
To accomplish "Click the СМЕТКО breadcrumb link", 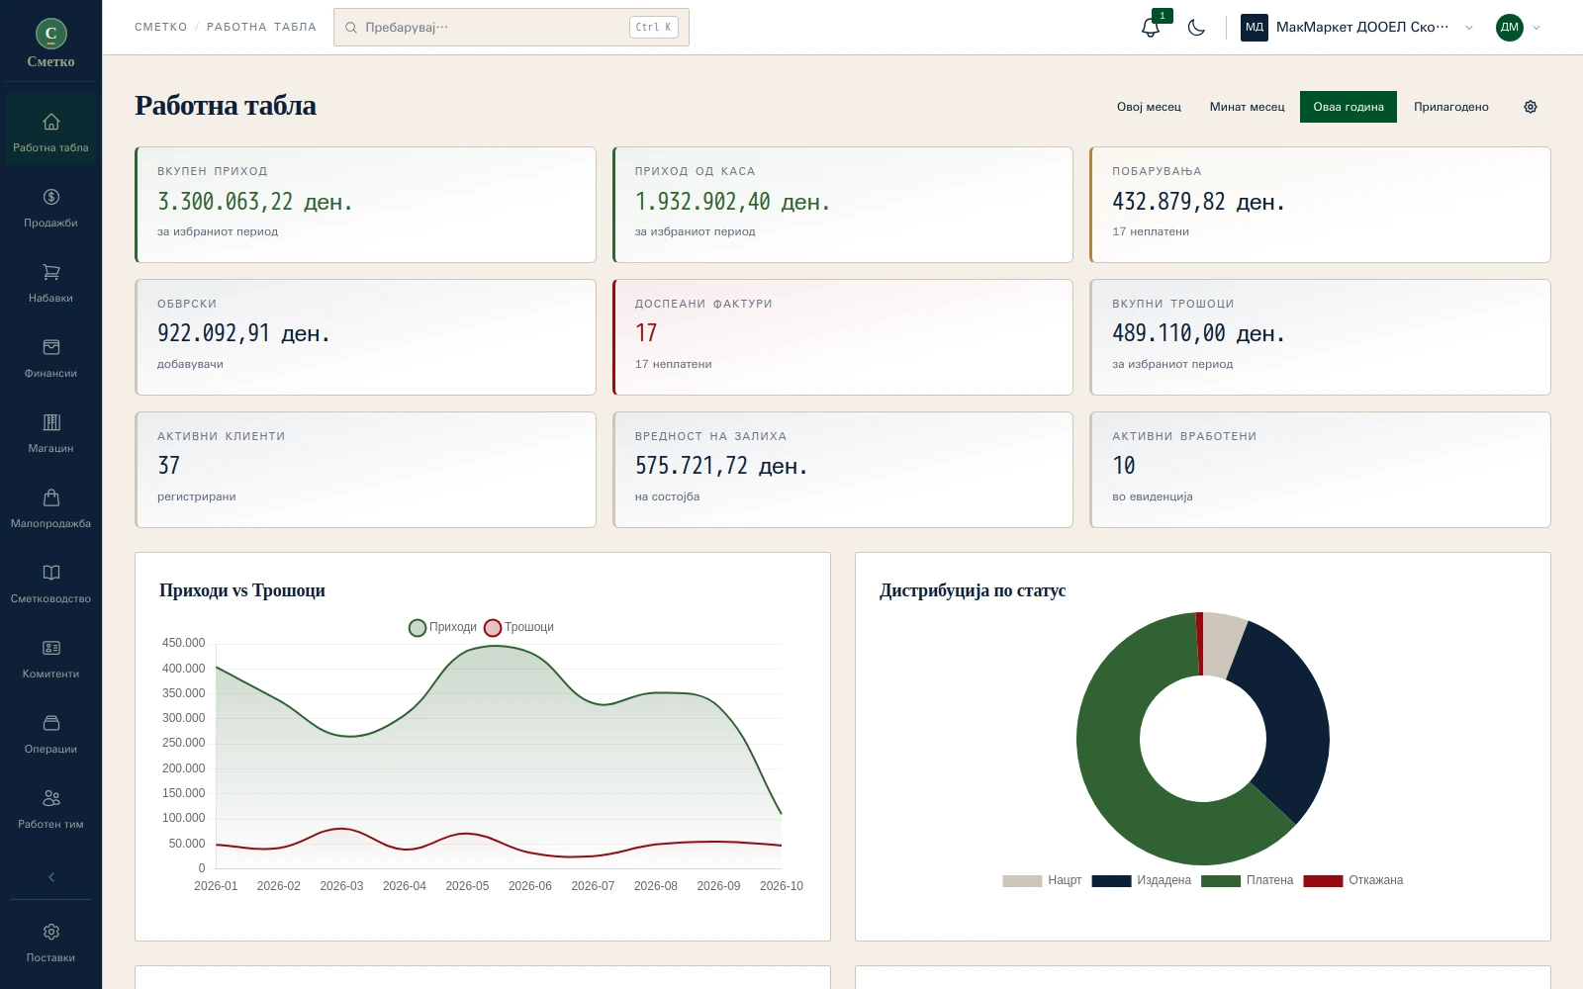I will coord(161,28).
